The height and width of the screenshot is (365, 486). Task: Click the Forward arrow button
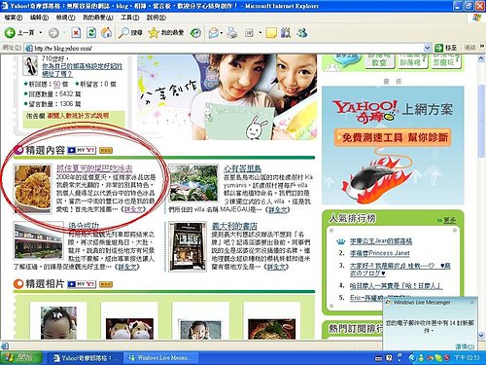tap(53, 33)
